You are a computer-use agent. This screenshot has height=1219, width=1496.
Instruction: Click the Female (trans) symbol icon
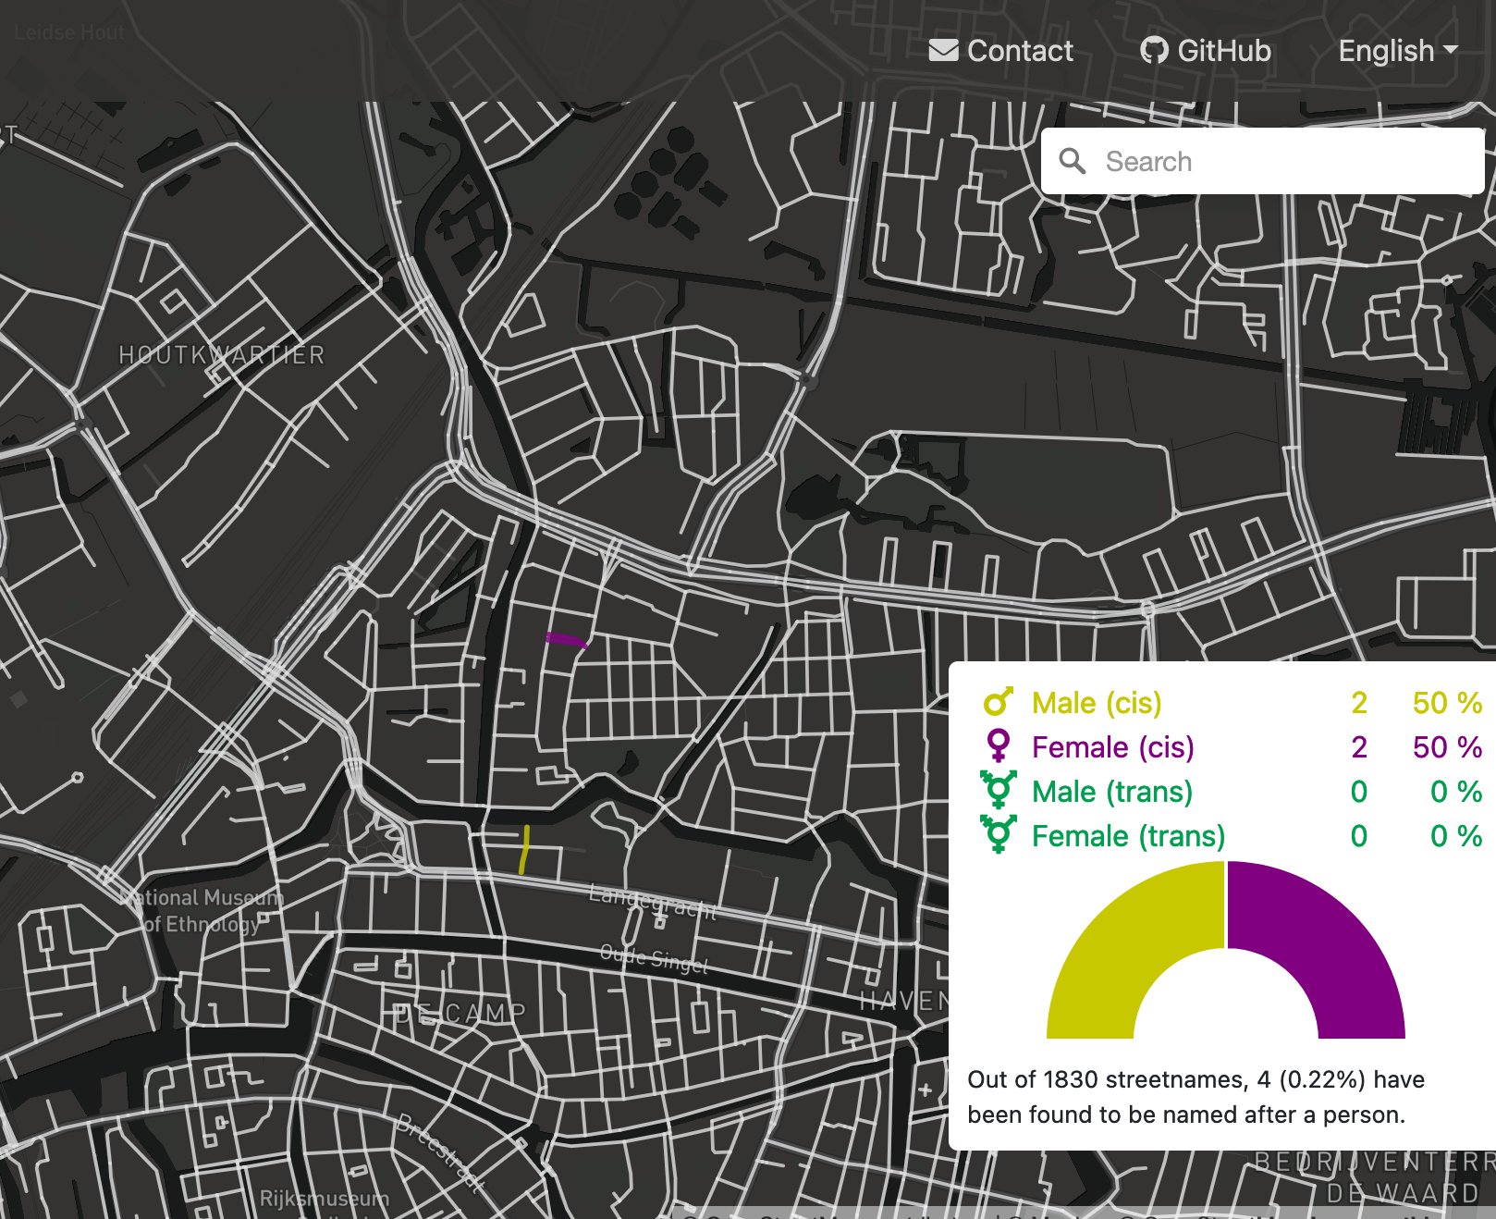pos(999,835)
